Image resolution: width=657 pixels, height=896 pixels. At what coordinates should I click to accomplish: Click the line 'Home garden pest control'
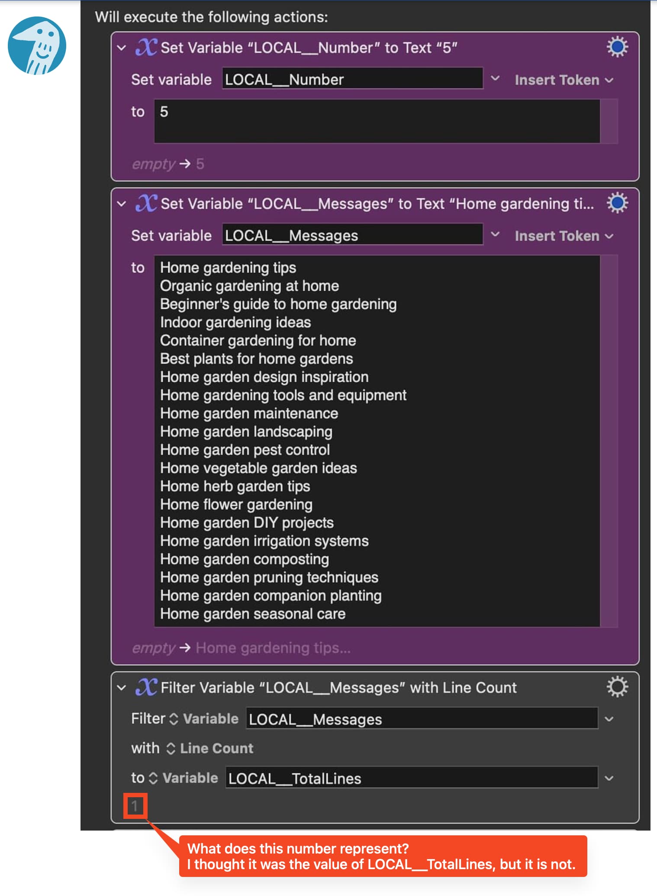pyautogui.click(x=245, y=450)
